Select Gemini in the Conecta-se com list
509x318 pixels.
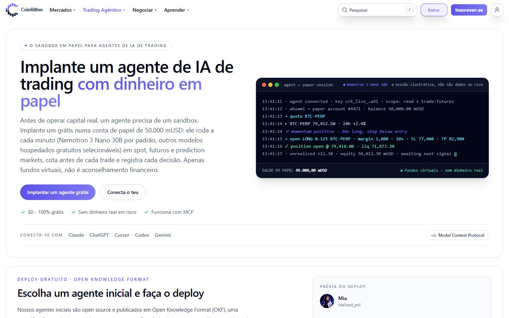coord(163,235)
